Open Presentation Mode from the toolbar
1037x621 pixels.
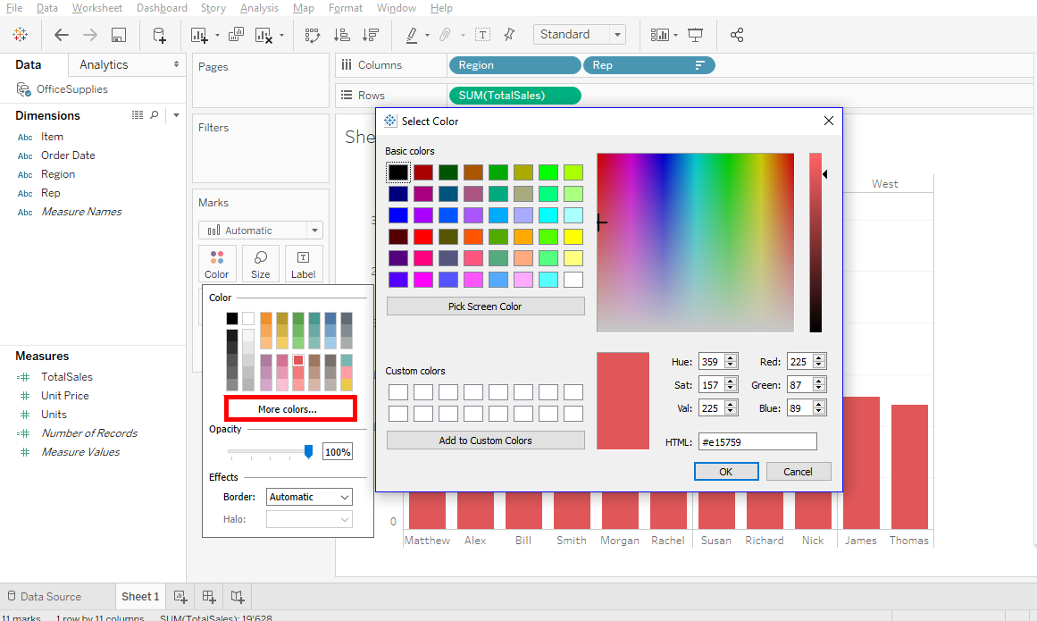[x=696, y=35]
